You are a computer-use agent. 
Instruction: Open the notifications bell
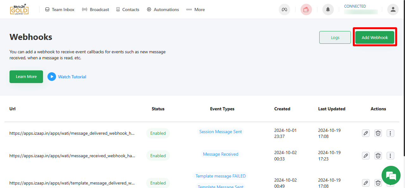328,10
